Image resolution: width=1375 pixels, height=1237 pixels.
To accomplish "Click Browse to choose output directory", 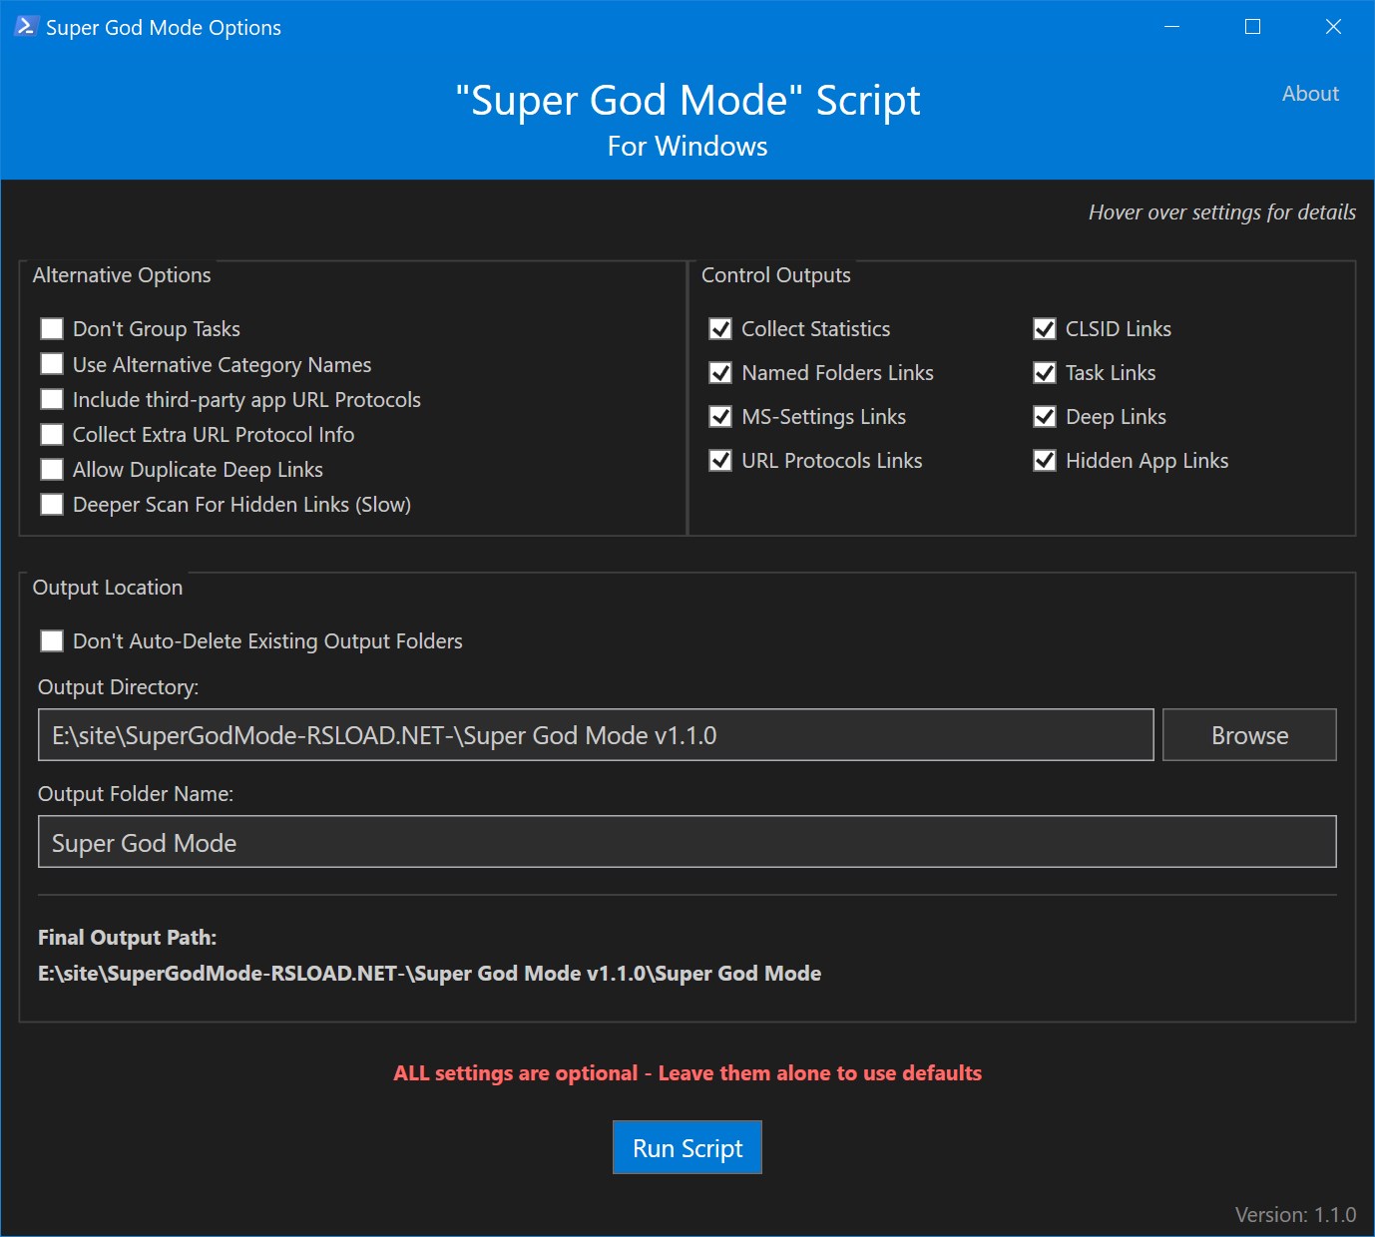I will tap(1248, 735).
